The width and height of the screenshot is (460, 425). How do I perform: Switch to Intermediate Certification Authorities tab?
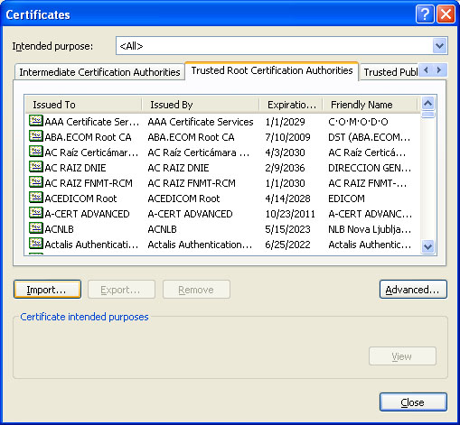pyautogui.click(x=99, y=72)
